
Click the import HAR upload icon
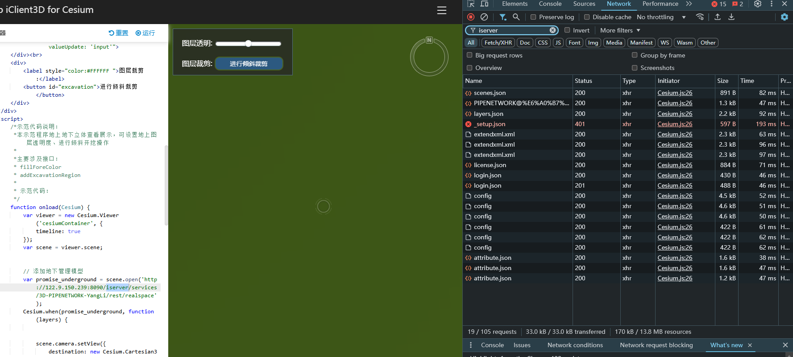(x=718, y=17)
